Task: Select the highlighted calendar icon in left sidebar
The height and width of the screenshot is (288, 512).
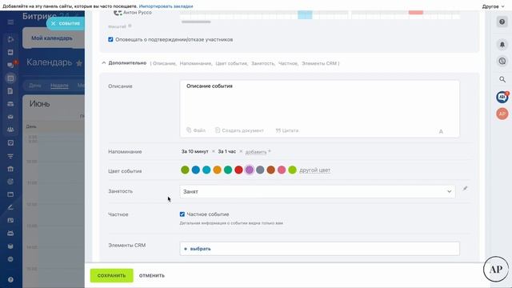Action: coord(10,78)
